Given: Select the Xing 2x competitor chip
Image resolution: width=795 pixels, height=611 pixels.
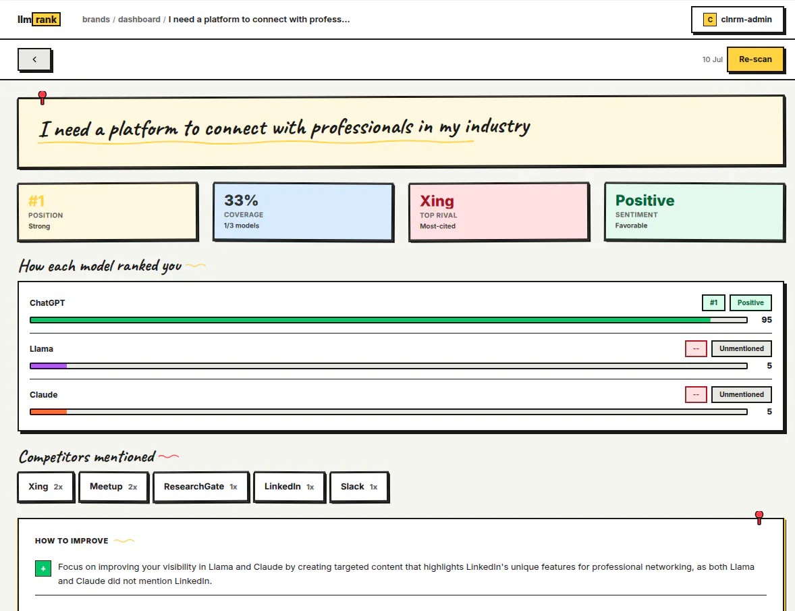Looking at the screenshot, I should (x=46, y=487).
